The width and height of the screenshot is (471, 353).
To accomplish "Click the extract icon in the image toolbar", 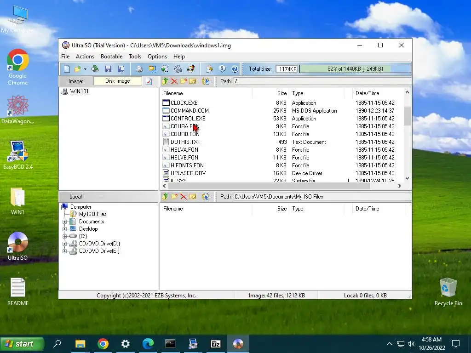I will (206, 81).
